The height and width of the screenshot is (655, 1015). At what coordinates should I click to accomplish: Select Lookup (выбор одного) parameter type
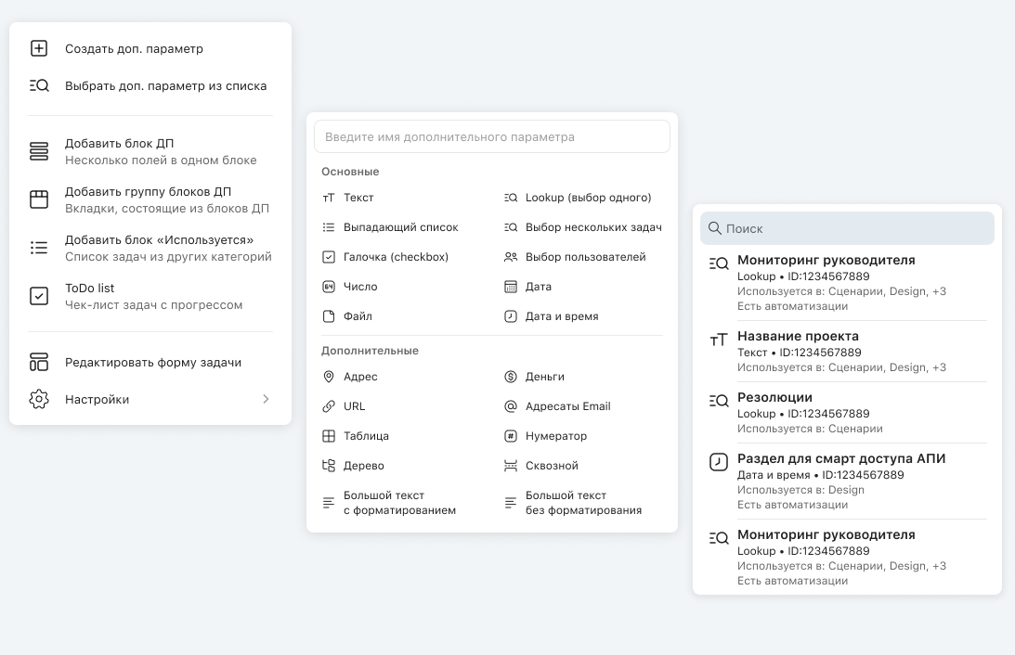pyautogui.click(x=588, y=198)
